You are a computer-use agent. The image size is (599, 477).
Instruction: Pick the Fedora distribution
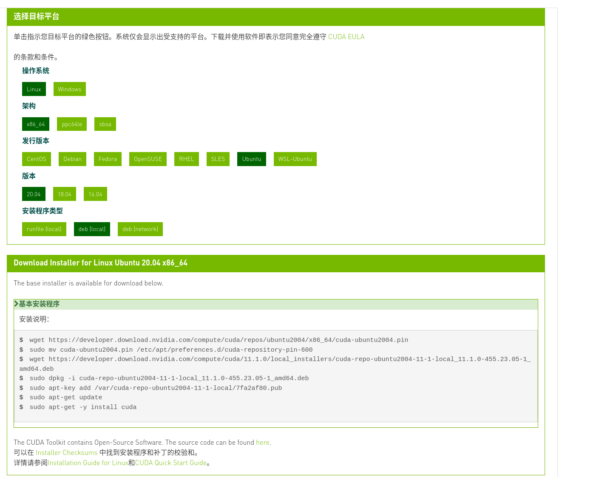(108, 159)
